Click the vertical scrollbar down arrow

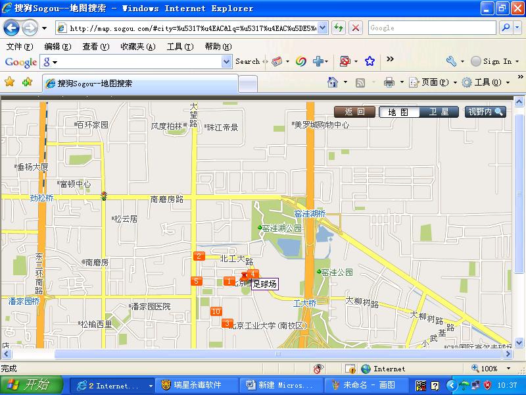tap(519, 343)
